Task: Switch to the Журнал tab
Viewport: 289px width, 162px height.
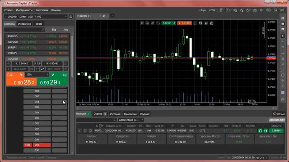Action: tap(144, 114)
